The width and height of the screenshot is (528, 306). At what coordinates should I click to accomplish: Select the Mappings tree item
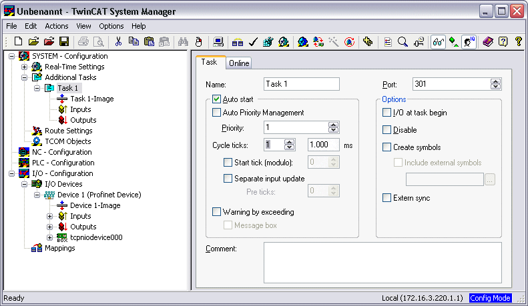(x=59, y=248)
